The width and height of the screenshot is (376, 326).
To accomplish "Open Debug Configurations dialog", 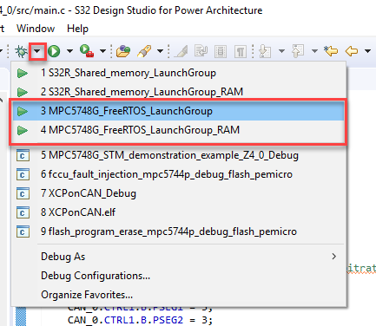I will click(x=179, y=276).
